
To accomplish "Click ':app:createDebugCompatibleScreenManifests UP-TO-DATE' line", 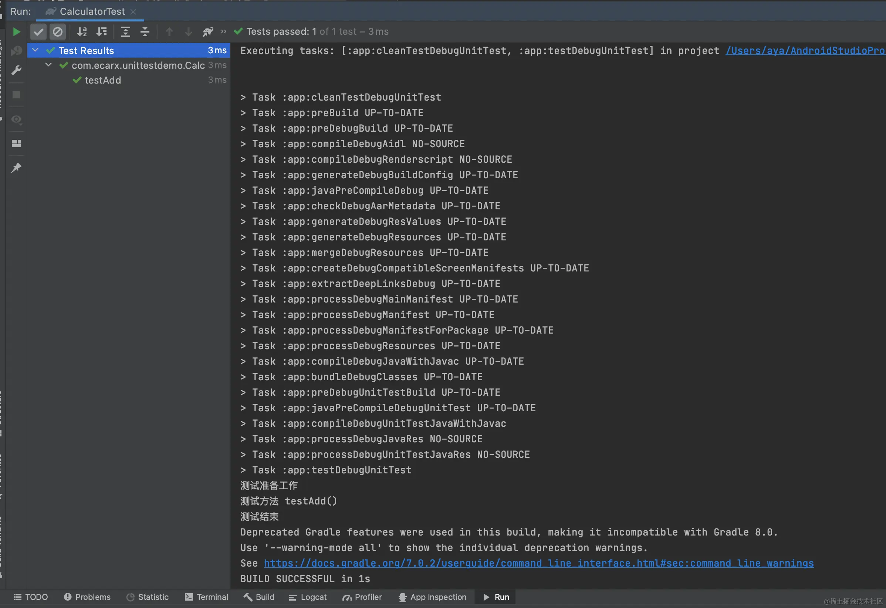I will 415,268.
